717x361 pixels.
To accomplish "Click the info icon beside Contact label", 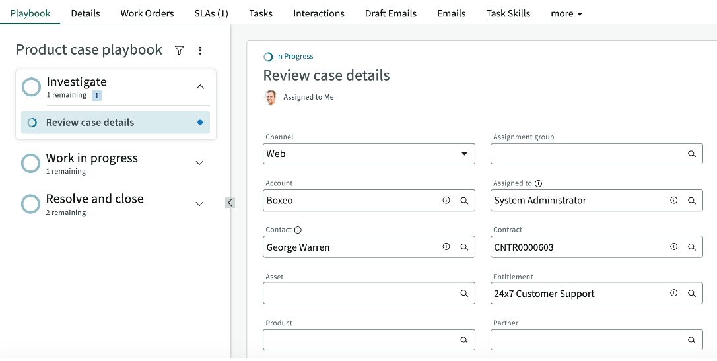I will coord(298,230).
